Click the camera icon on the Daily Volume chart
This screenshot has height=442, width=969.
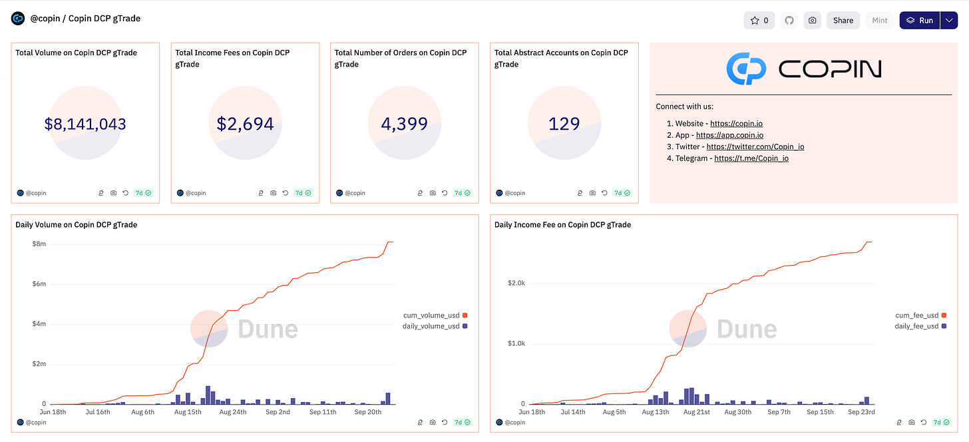coord(433,422)
